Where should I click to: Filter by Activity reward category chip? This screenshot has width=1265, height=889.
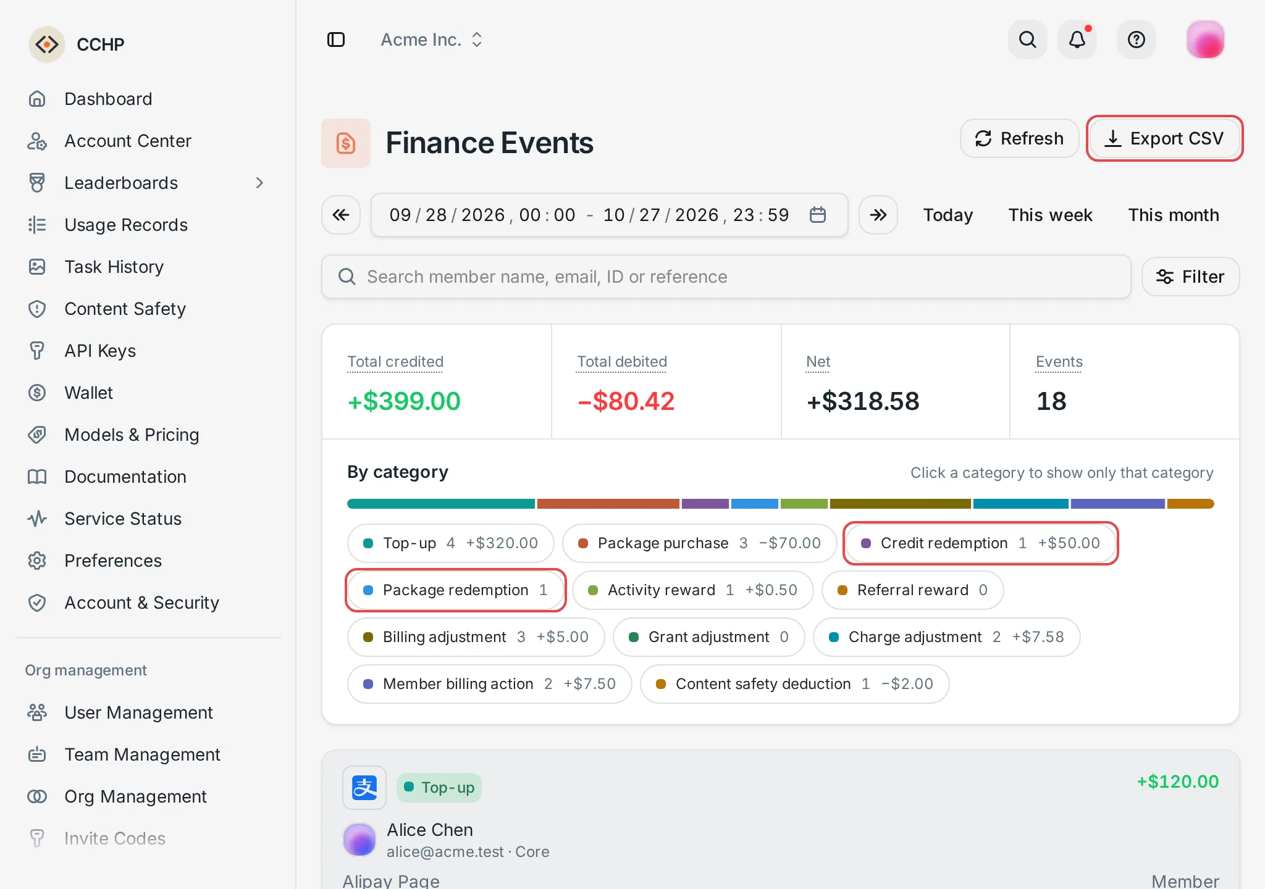pos(692,590)
